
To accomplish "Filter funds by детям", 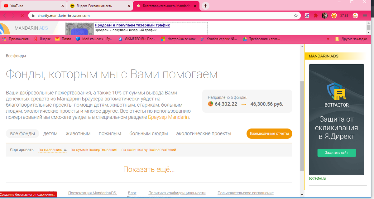I will (x=50, y=133).
